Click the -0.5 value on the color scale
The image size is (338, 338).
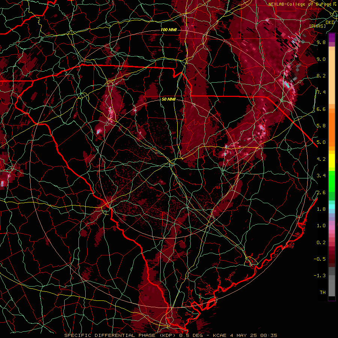click(x=320, y=259)
